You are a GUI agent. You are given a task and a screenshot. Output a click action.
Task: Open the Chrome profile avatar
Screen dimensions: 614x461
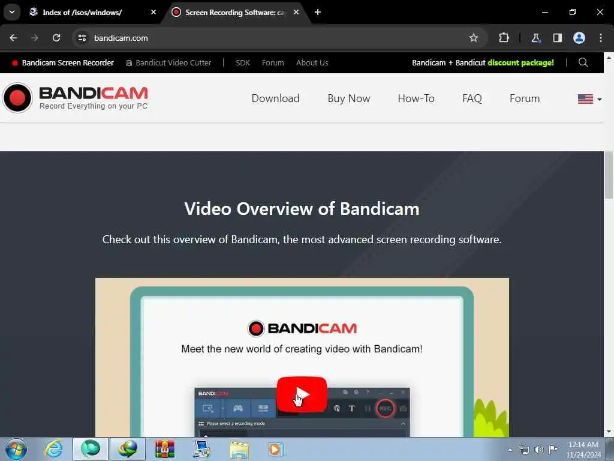(579, 38)
